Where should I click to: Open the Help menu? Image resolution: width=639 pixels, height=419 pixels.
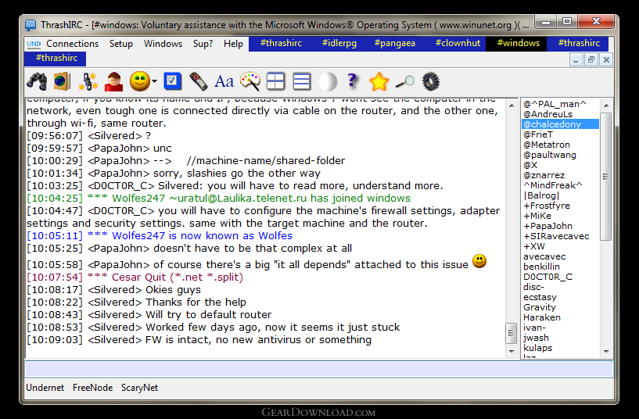(233, 44)
